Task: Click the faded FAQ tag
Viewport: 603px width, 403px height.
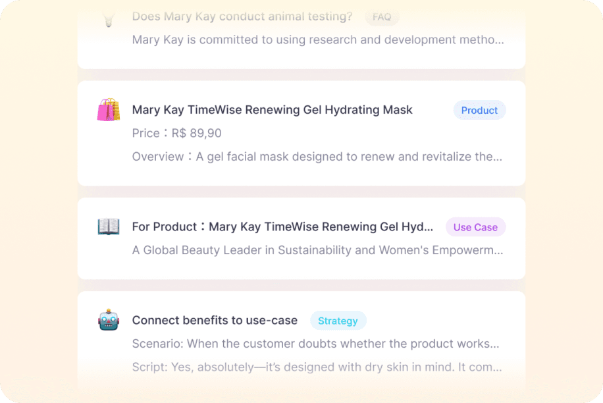Action: (382, 17)
